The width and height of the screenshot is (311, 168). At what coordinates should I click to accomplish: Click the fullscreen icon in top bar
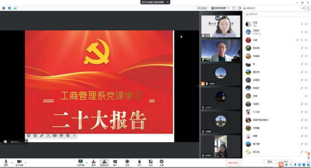click(x=234, y=8)
